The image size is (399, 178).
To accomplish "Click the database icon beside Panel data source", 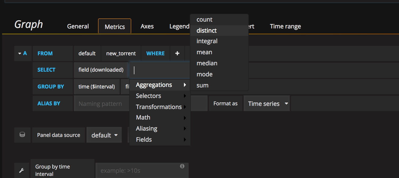I will tap(22, 135).
